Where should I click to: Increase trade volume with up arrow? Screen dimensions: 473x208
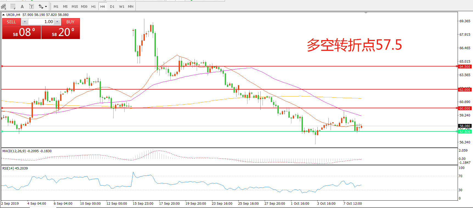(57, 22)
